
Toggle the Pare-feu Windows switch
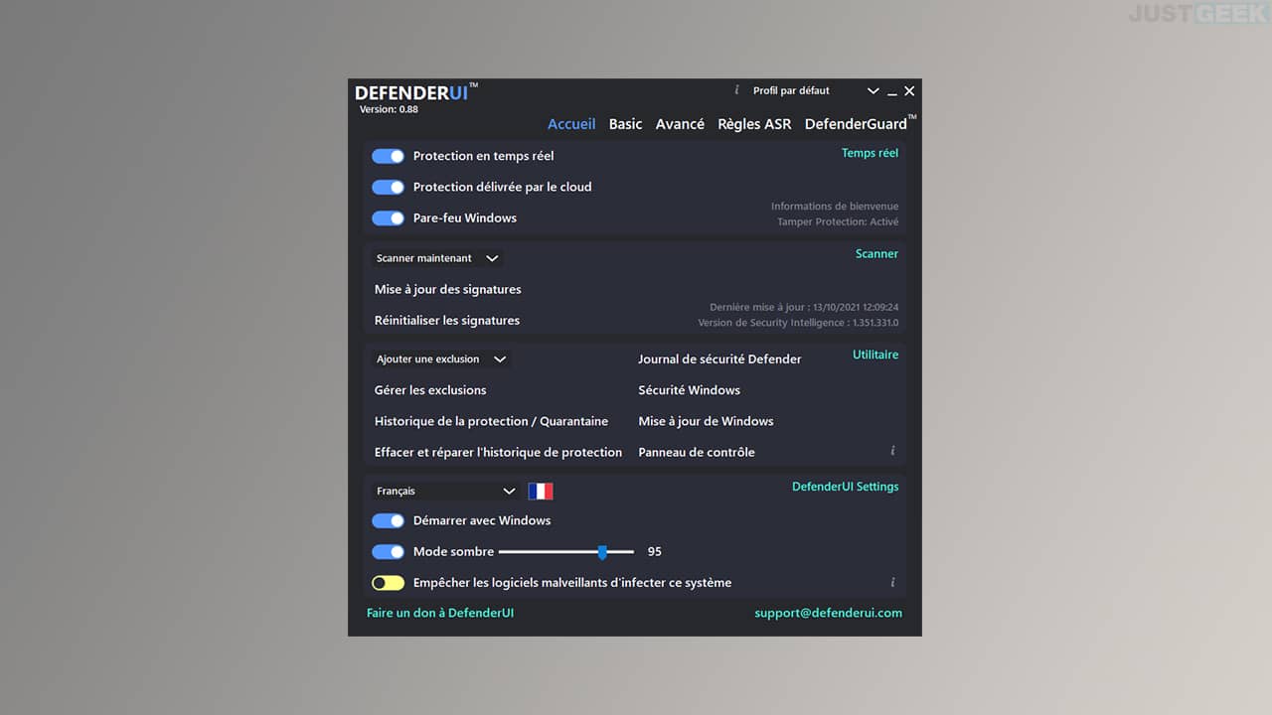[389, 217]
